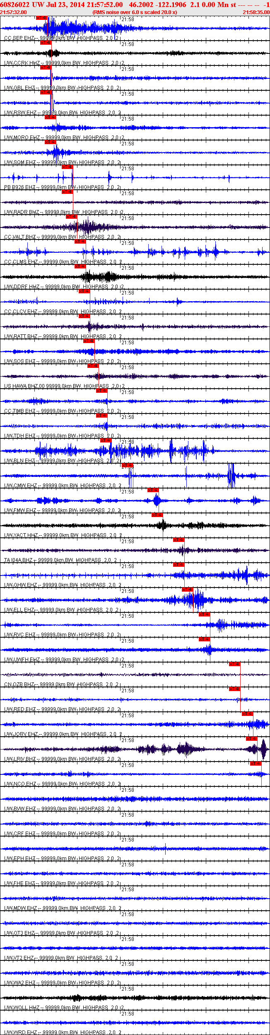Select the UW.FHE EHZ station label
Viewport: 270px width, 1035px height.
tap(20, 883)
